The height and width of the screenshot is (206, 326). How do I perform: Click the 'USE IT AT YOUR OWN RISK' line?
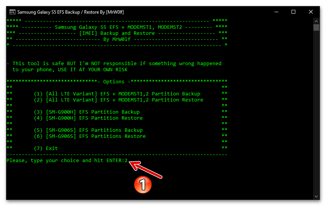coord(70,70)
